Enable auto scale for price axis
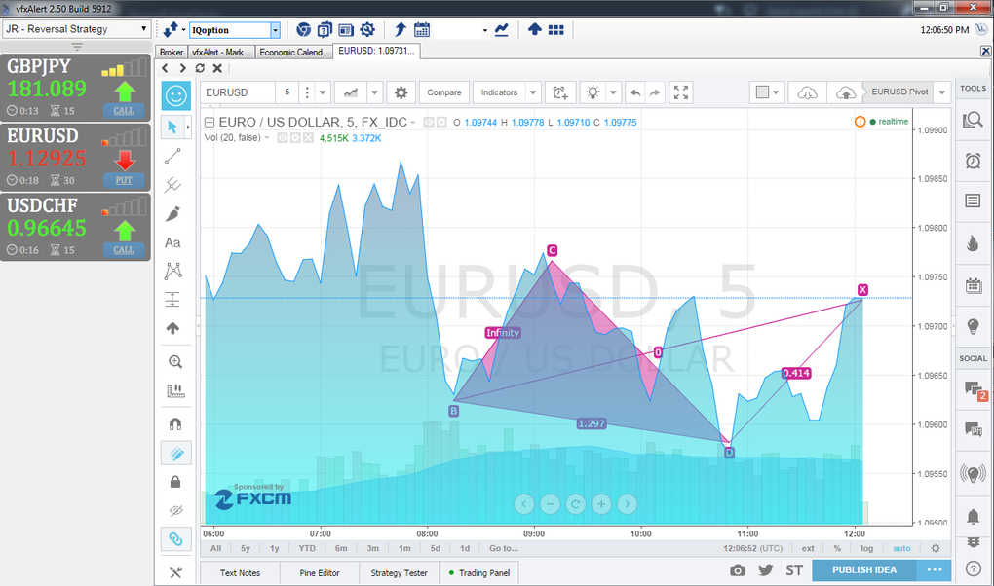The image size is (994, 586). tap(901, 549)
